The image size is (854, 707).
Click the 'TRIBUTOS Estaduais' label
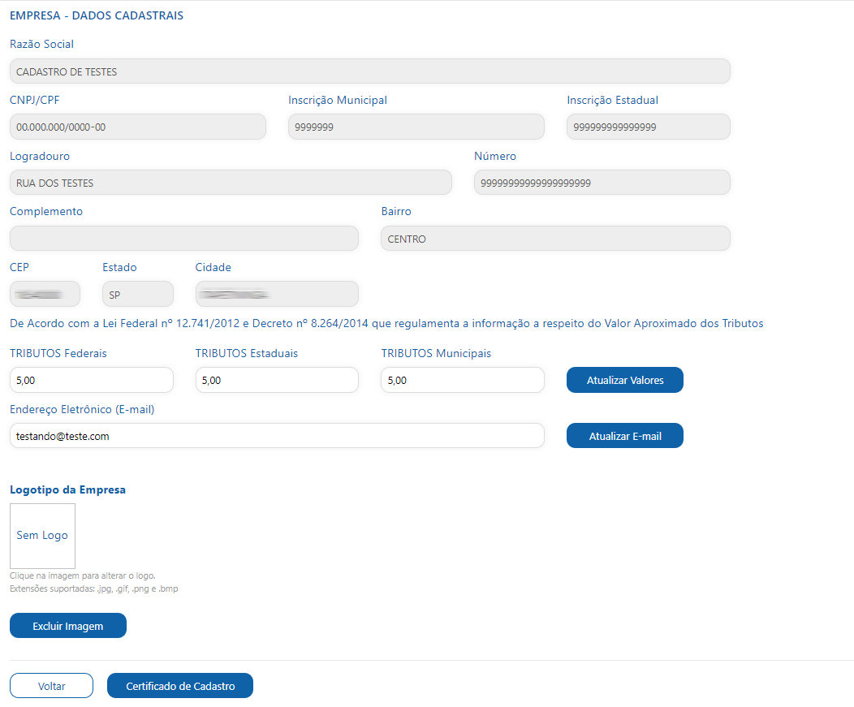click(247, 354)
